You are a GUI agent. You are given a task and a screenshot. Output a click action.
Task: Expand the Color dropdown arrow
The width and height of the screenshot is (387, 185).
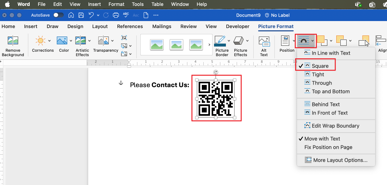click(71, 41)
